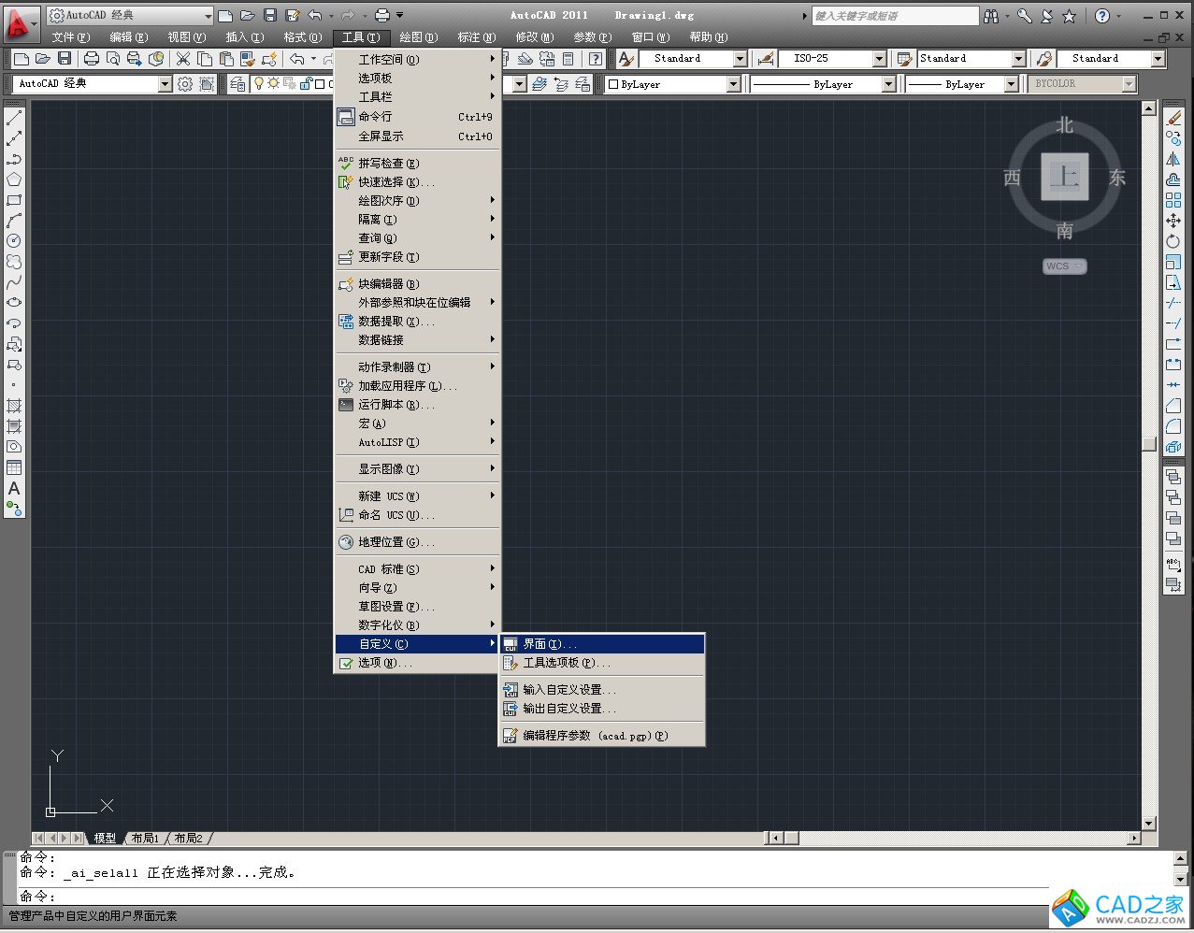The image size is (1194, 933).
Task: Click the Erase tool in modify toolbar
Action: coord(1173,119)
